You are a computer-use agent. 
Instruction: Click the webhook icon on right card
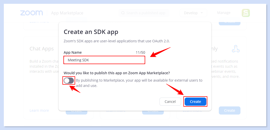(236, 49)
